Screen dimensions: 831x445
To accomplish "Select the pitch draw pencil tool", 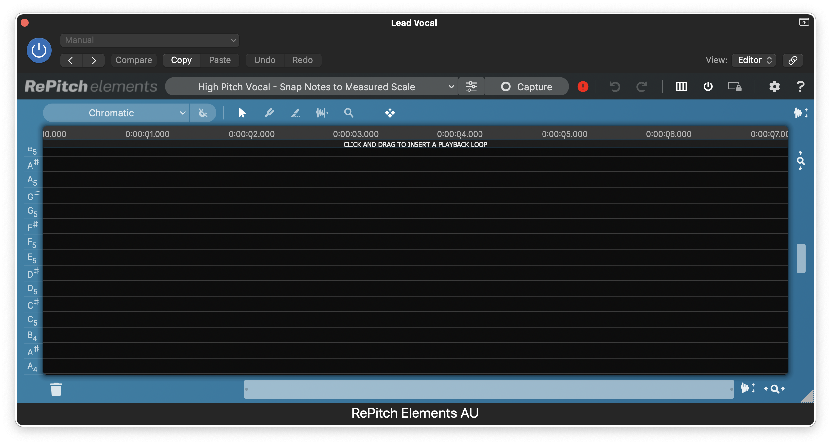I will tap(269, 113).
